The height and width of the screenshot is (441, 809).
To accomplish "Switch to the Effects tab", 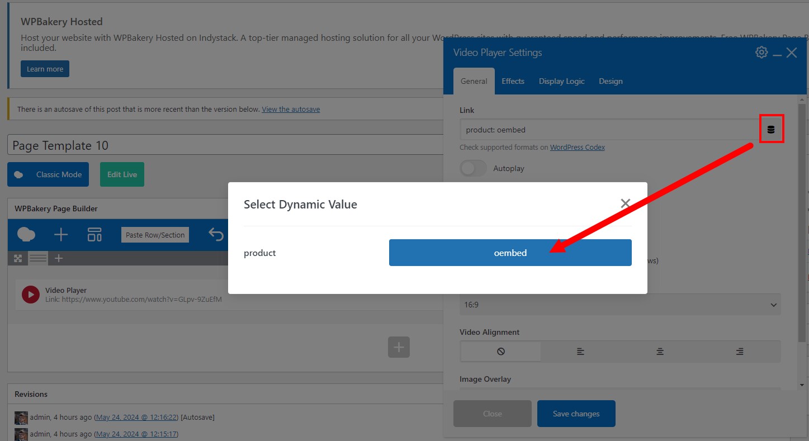I will (x=513, y=81).
